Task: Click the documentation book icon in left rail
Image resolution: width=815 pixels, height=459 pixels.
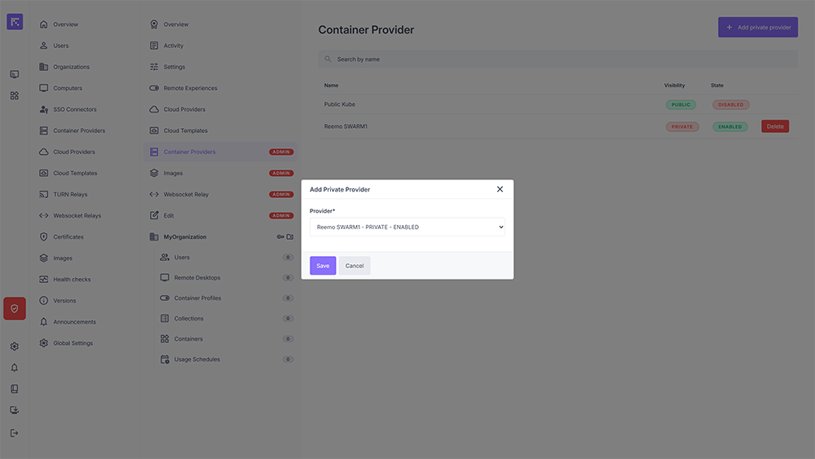Action: [15, 389]
